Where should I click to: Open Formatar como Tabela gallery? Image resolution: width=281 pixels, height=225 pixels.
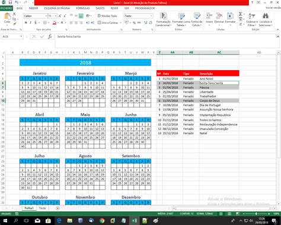pyautogui.click(x=181, y=20)
